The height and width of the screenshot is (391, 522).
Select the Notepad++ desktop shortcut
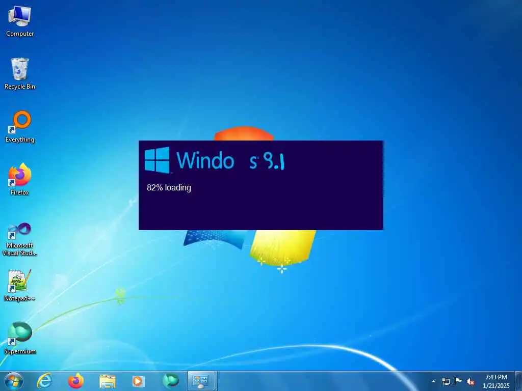coord(20,286)
